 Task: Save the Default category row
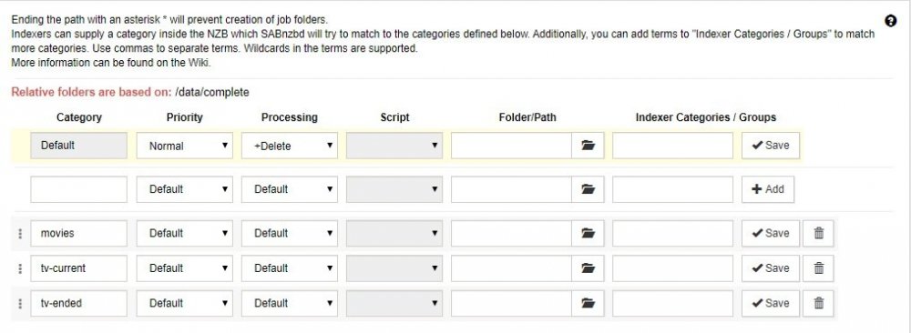tap(771, 146)
